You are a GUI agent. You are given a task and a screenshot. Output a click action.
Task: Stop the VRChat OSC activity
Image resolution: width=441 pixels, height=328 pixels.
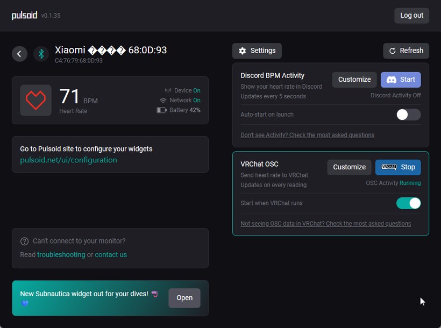398,167
